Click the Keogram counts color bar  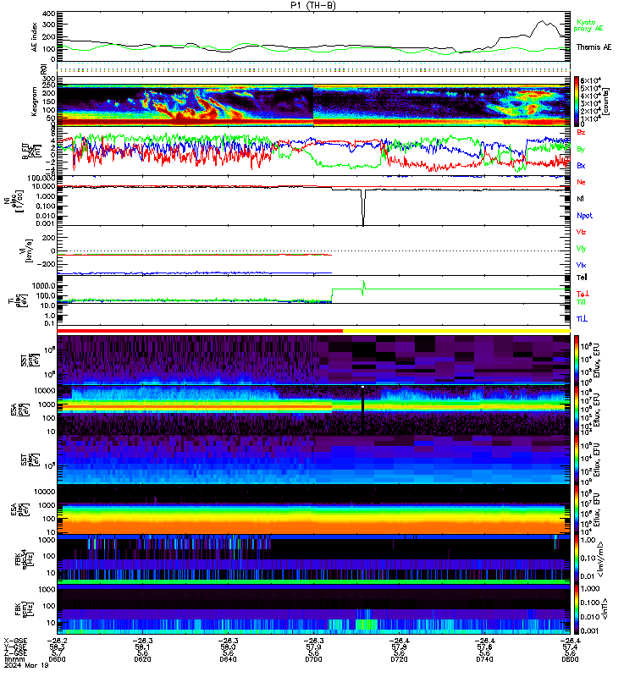577,101
